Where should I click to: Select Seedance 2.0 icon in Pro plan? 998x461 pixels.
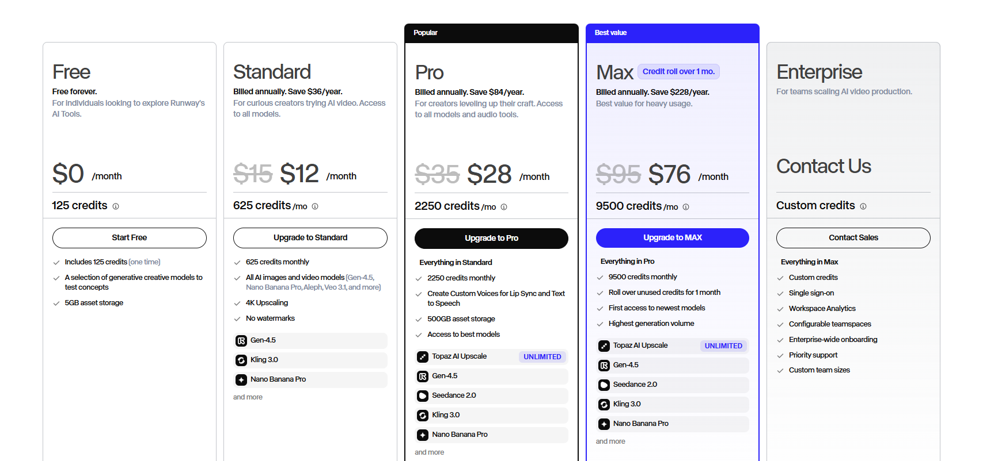click(423, 396)
